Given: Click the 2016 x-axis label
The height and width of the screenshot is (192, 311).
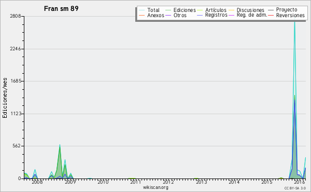Looking at the screenshot, I should click(x=300, y=182).
